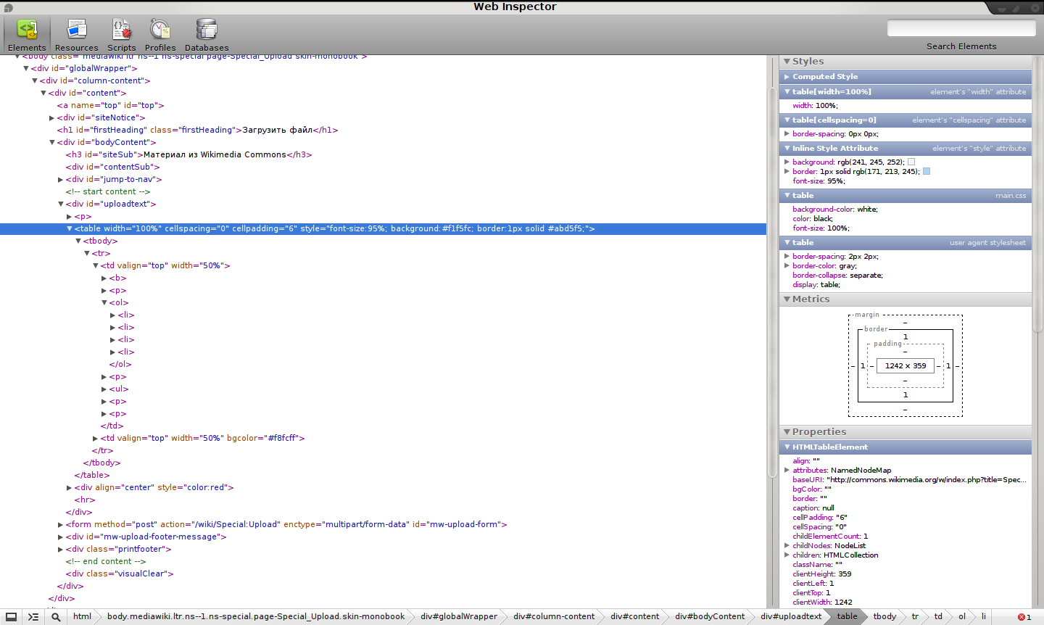Select div#bodyContent breadcrumb
1044x625 pixels.
click(710, 616)
